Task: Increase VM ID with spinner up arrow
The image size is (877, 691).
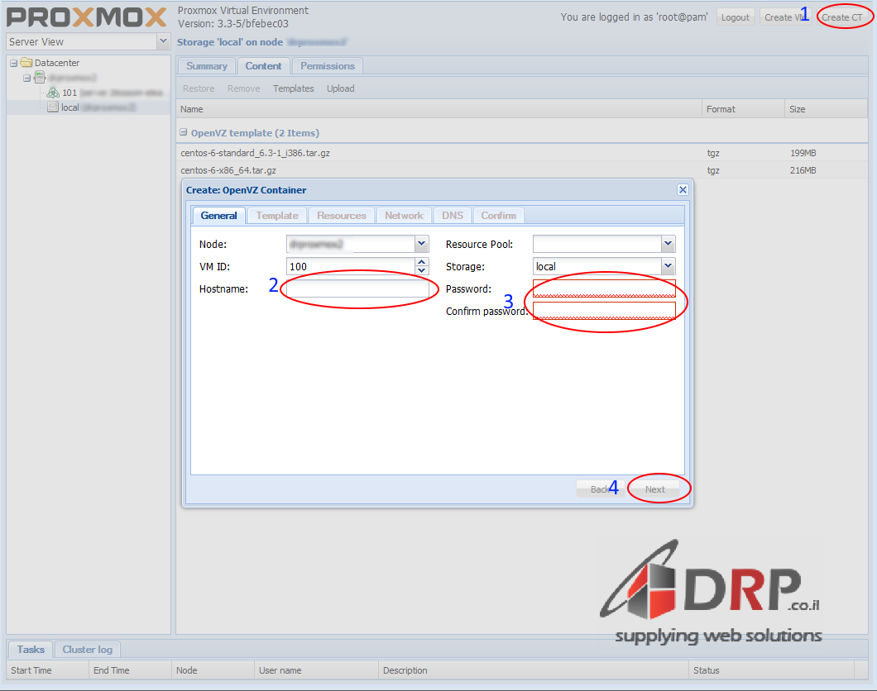Action: [422, 262]
